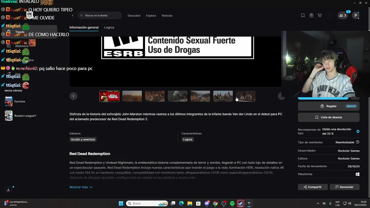The width and height of the screenshot is (370, 208).
Task: Add the game via Lista de deseos
Action: pos(329,117)
